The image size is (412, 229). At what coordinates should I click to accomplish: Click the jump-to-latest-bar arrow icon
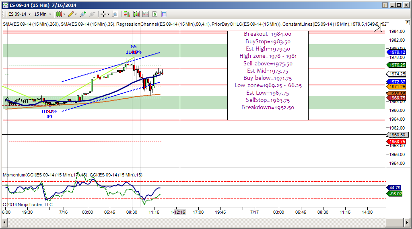click(x=379, y=27)
